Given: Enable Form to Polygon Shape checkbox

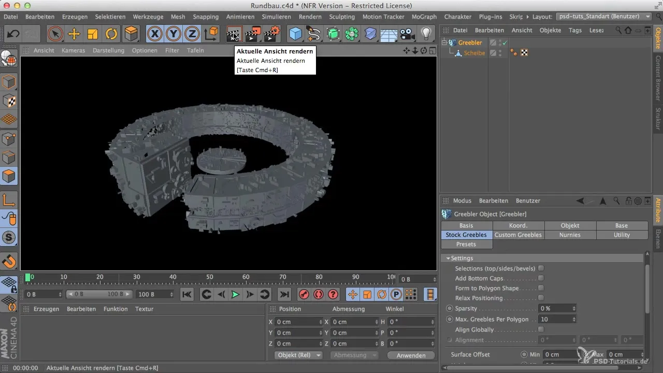Looking at the screenshot, I should (x=541, y=288).
